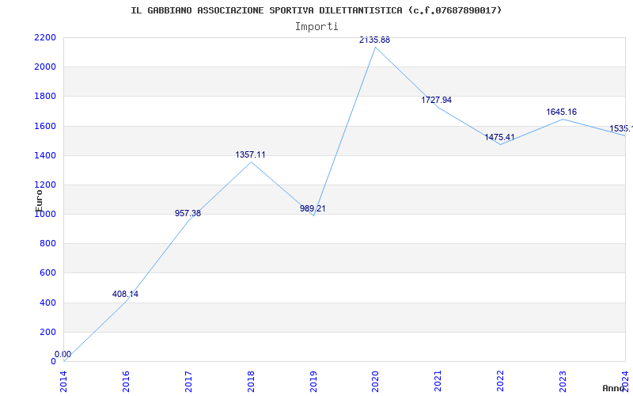
Task: Select the 1727.94 data label
Action: pos(437,100)
